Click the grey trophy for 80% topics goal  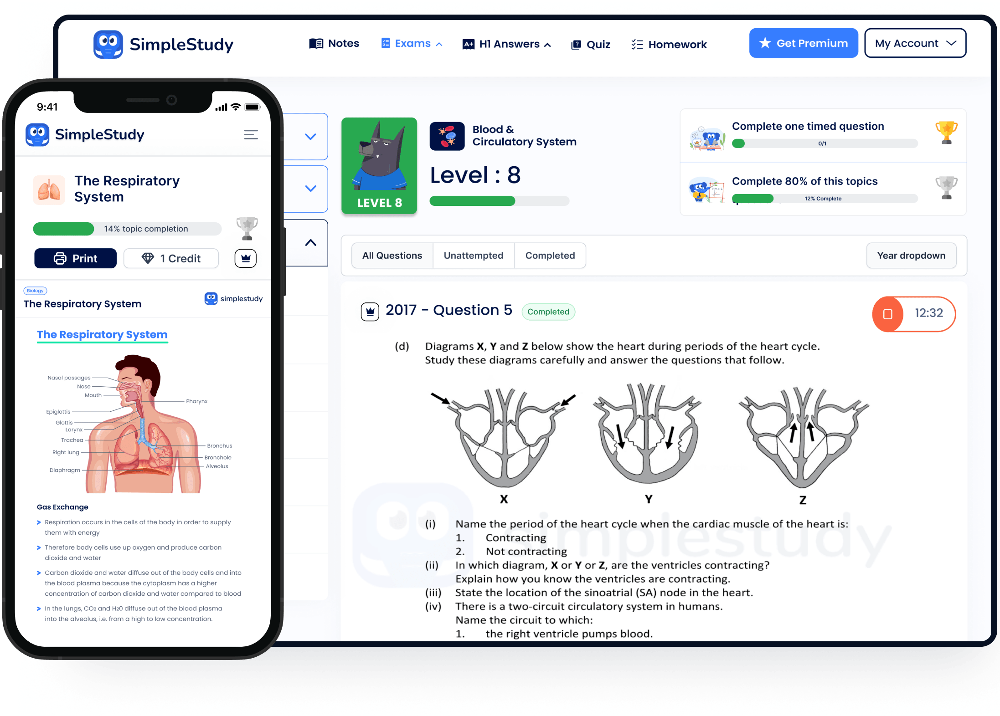[x=946, y=188]
